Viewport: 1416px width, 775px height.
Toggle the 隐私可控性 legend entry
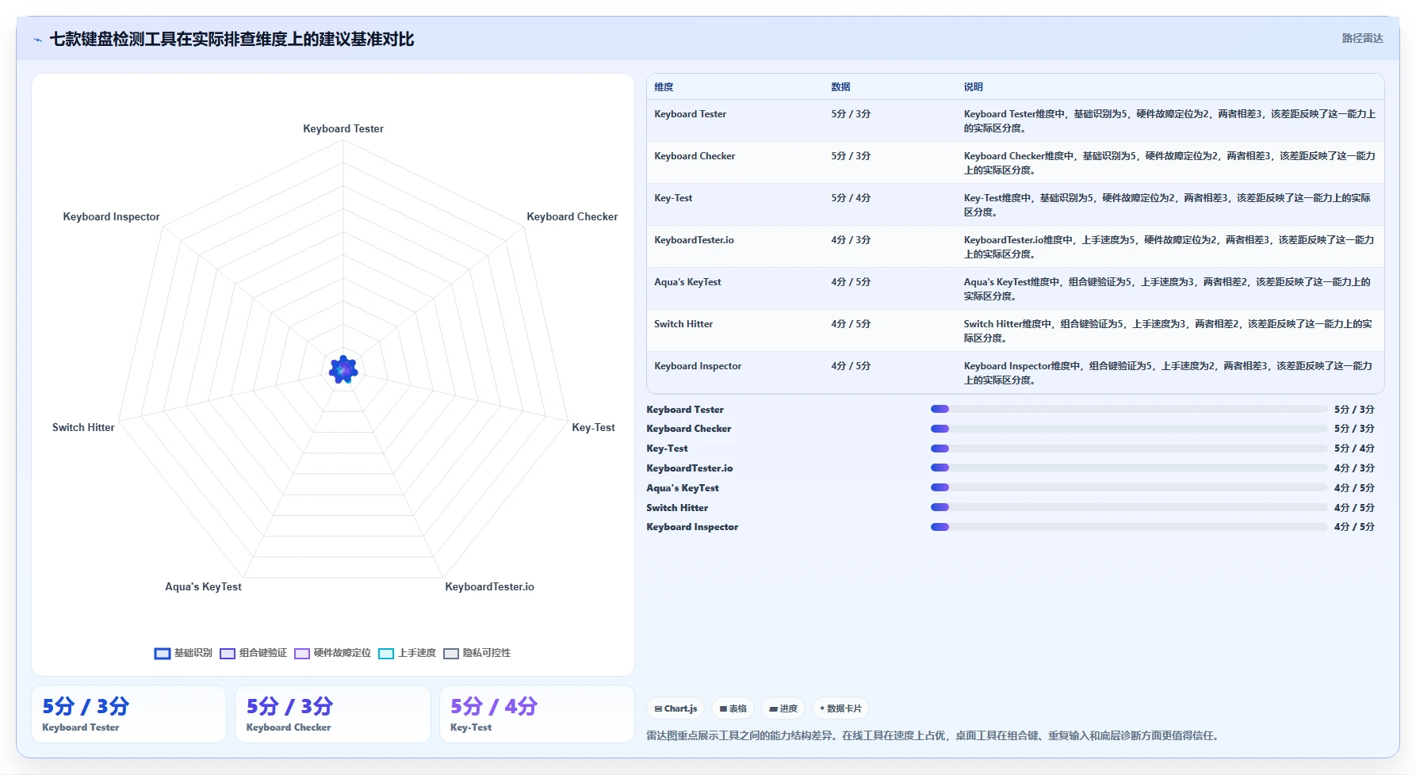pos(476,653)
